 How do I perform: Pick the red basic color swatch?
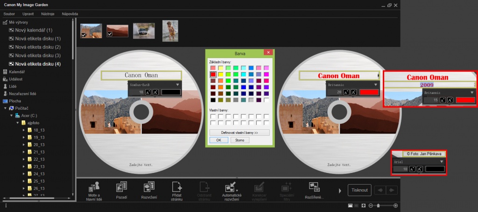(x=213, y=74)
